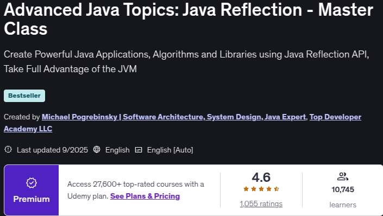Click the Premium purple panel label
This screenshot has height=216, width=383.
click(x=32, y=199)
